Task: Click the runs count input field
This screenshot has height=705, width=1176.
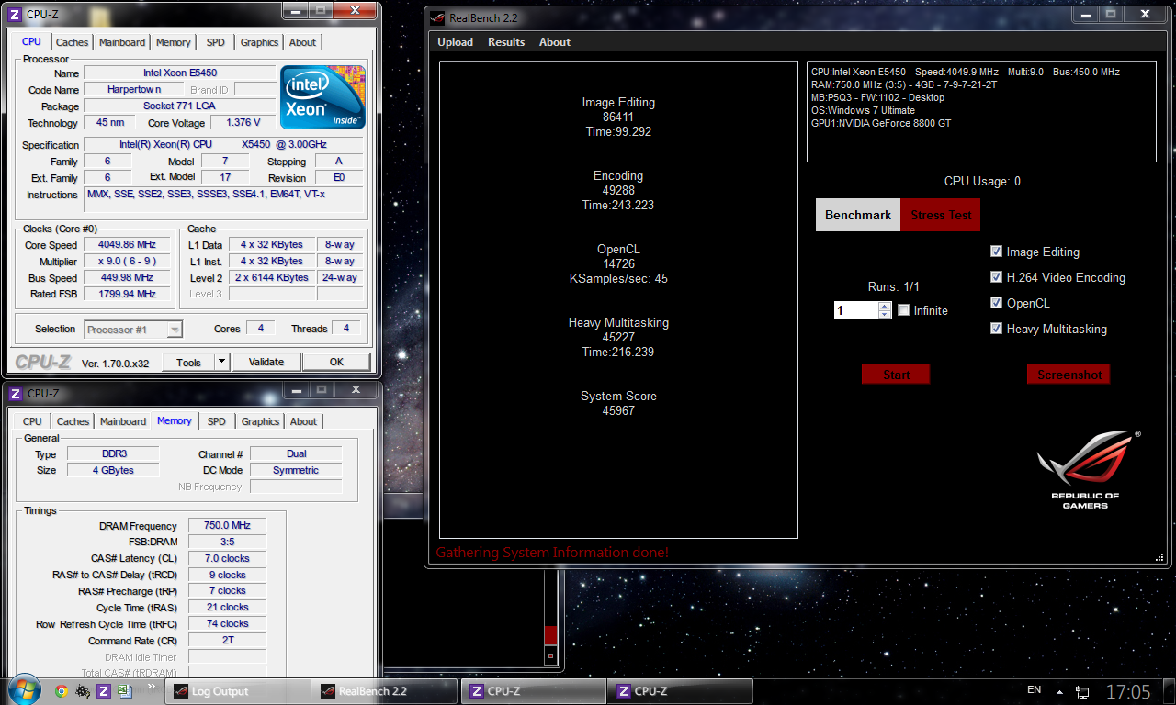Action: point(855,310)
